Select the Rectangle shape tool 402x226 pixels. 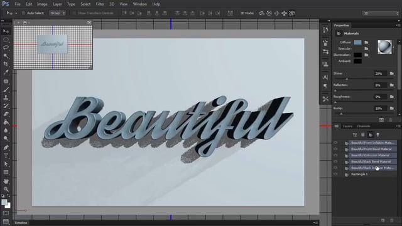coord(6,172)
